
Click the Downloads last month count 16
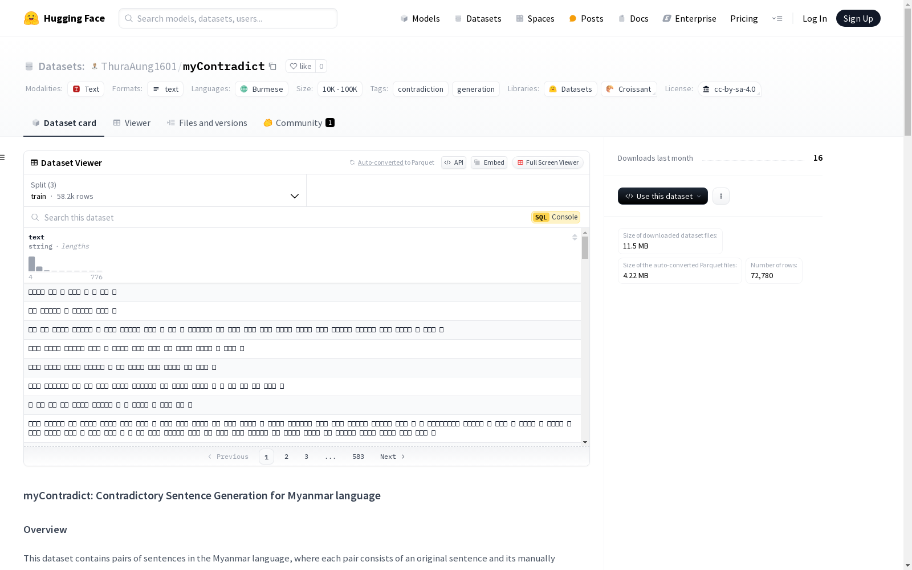click(818, 158)
